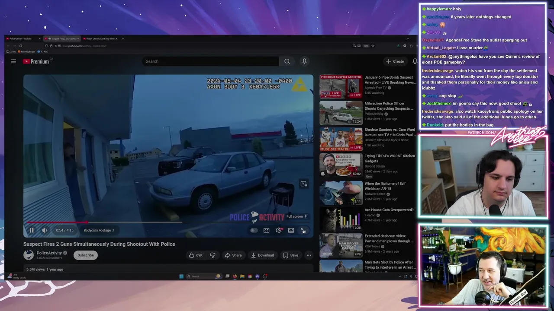Expand the system tray hidden icons chevron
The height and width of the screenshot is (311, 554).
400,276
